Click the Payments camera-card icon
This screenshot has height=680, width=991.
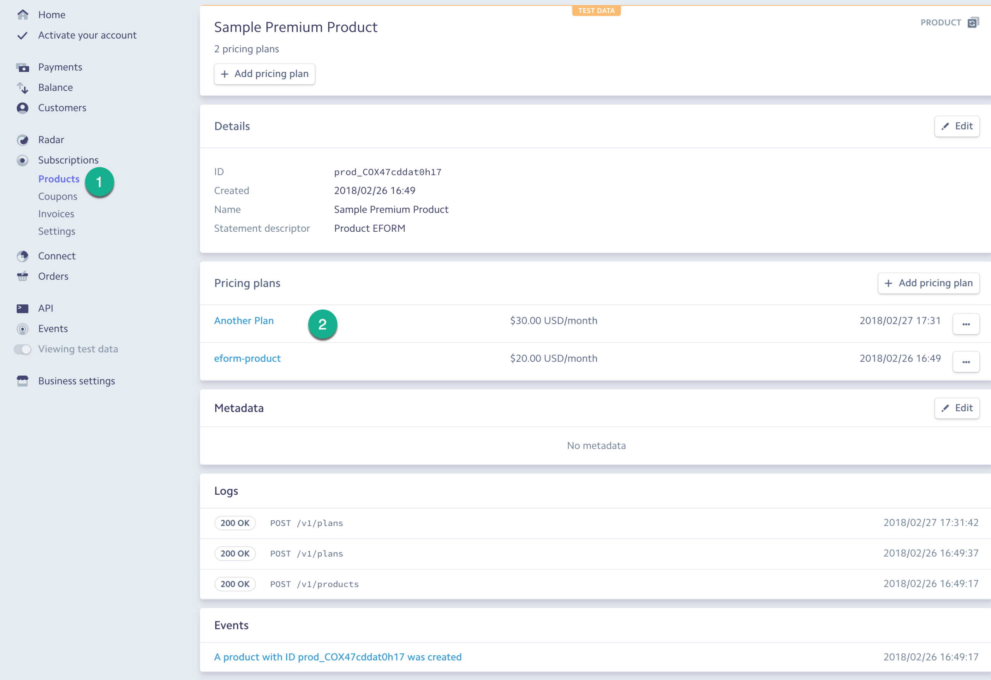pyautogui.click(x=22, y=67)
